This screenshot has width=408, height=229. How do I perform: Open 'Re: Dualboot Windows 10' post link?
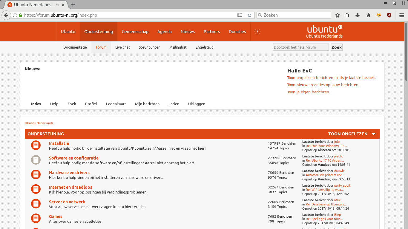coord(326,146)
